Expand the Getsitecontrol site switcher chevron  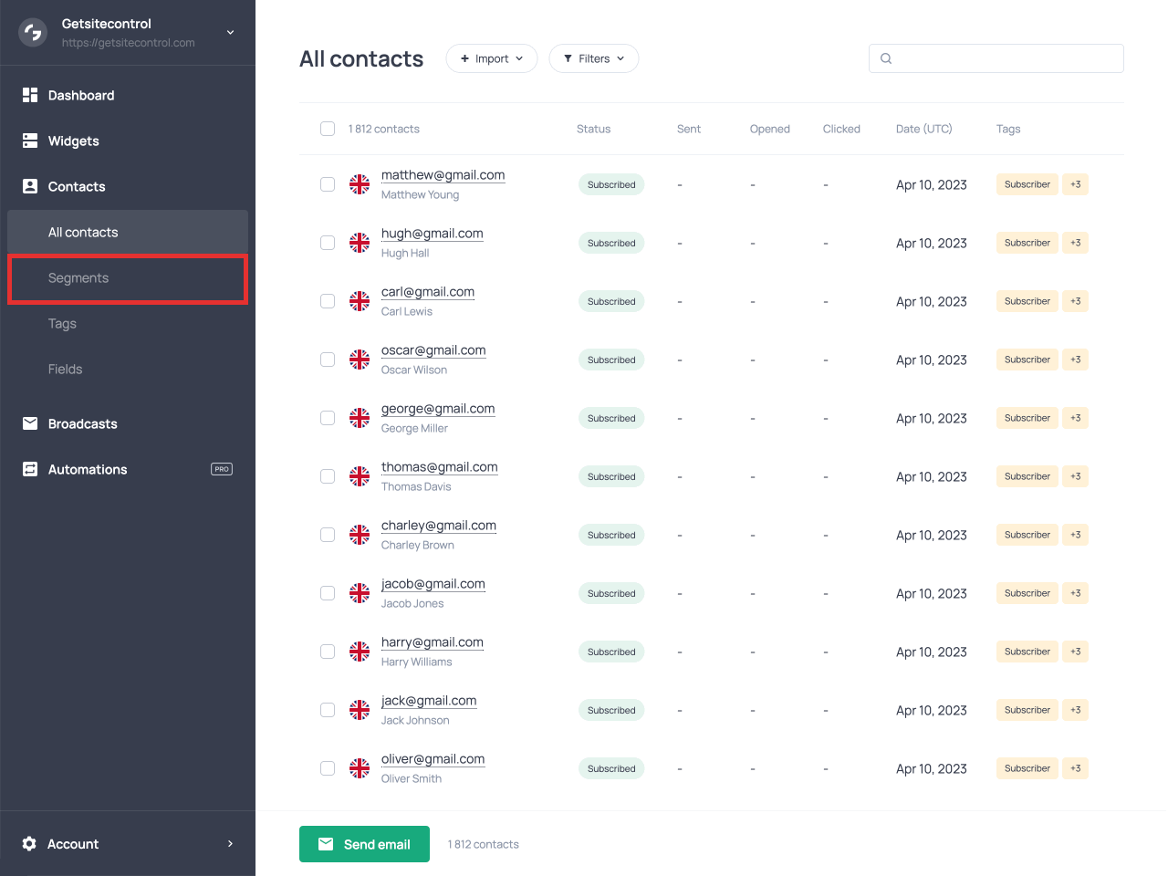coord(231,33)
